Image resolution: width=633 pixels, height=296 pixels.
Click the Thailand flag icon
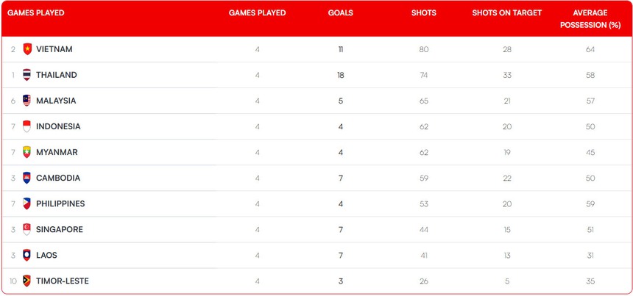click(x=27, y=75)
